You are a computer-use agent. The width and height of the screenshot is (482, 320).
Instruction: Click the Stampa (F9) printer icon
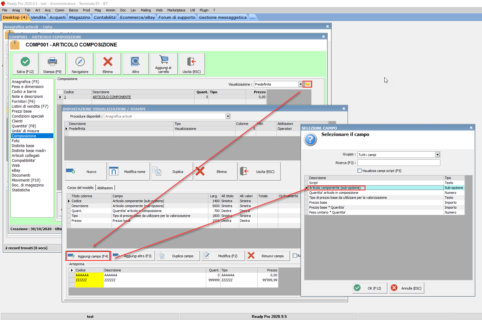52,62
